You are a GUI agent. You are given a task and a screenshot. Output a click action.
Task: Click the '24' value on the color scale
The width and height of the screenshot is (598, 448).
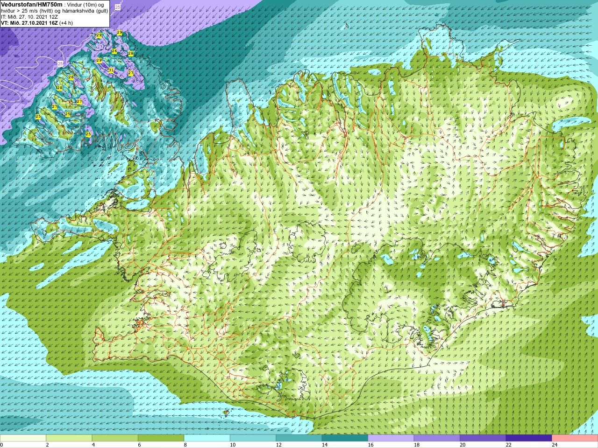click(x=555, y=445)
